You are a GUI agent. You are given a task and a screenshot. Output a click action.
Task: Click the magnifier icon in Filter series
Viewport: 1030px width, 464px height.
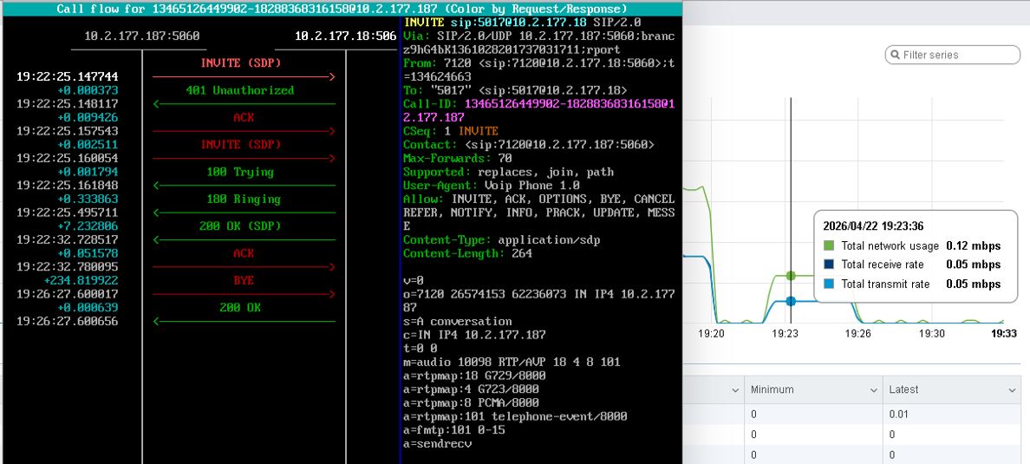coord(895,55)
